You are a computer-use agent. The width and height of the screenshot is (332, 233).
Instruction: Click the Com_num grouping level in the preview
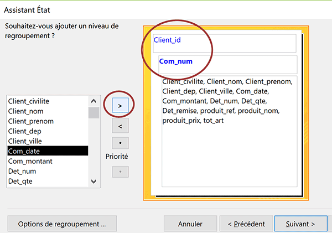tap(228, 65)
